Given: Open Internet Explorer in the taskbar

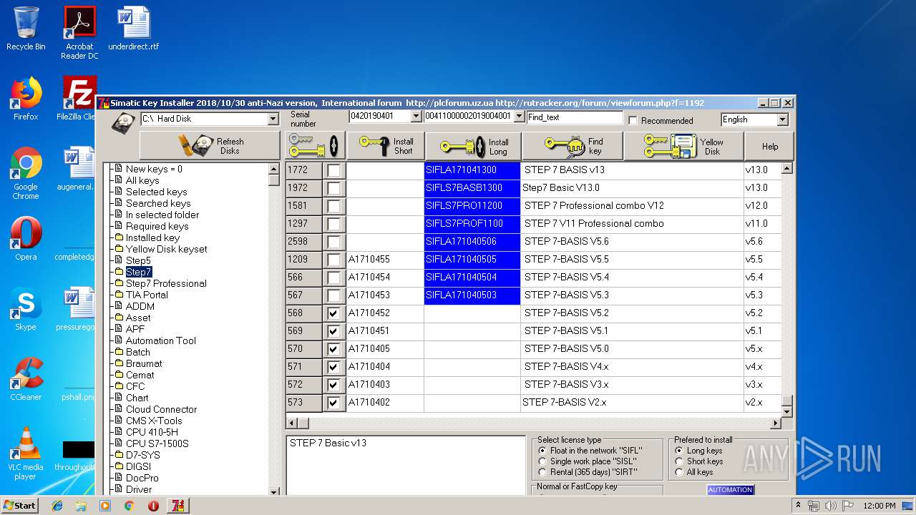Looking at the screenshot, I should point(57,506).
